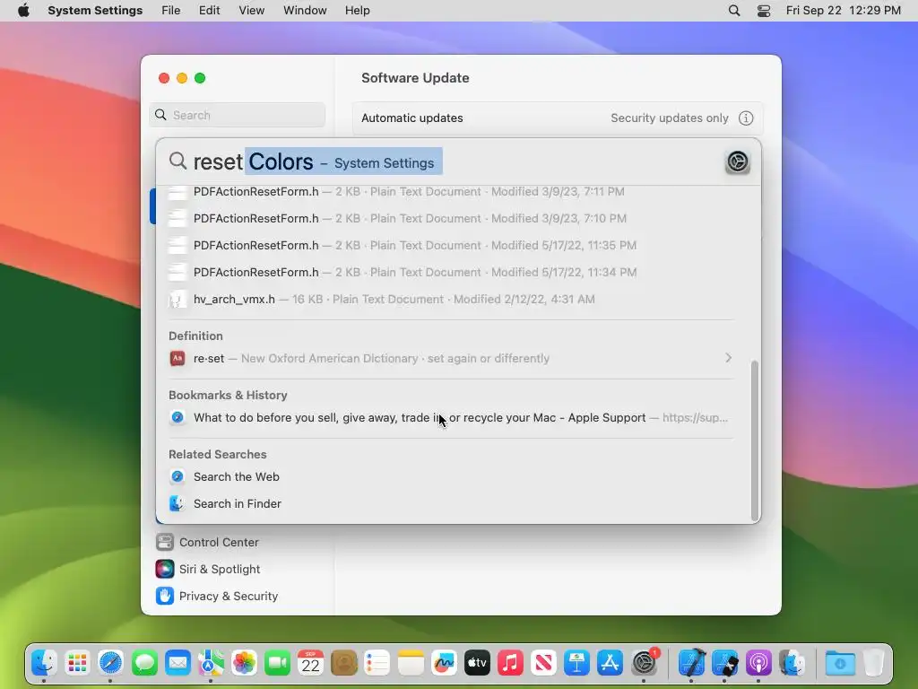Choose Search the Web
This screenshot has height=689, width=918.
tap(450, 477)
